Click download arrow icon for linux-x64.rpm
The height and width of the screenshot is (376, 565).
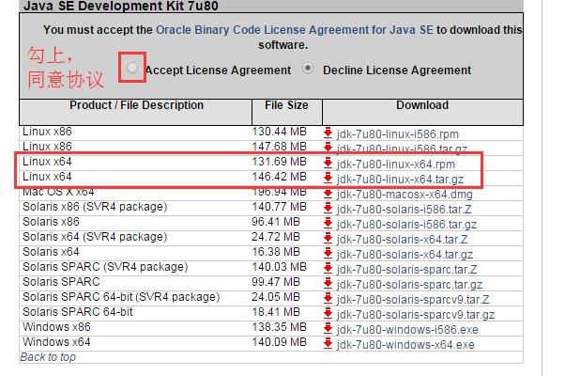click(x=328, y=163)
